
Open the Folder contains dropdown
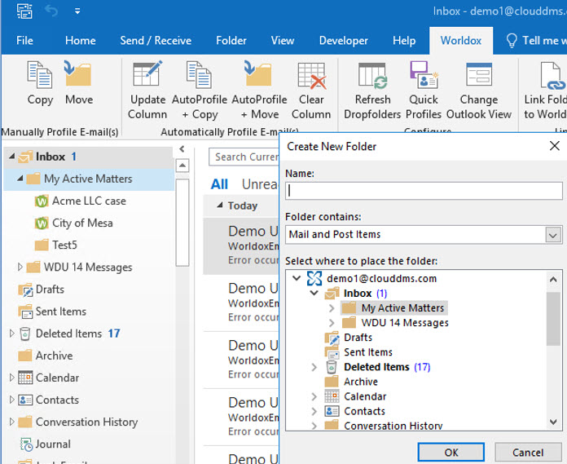click(x=552, y=235)
